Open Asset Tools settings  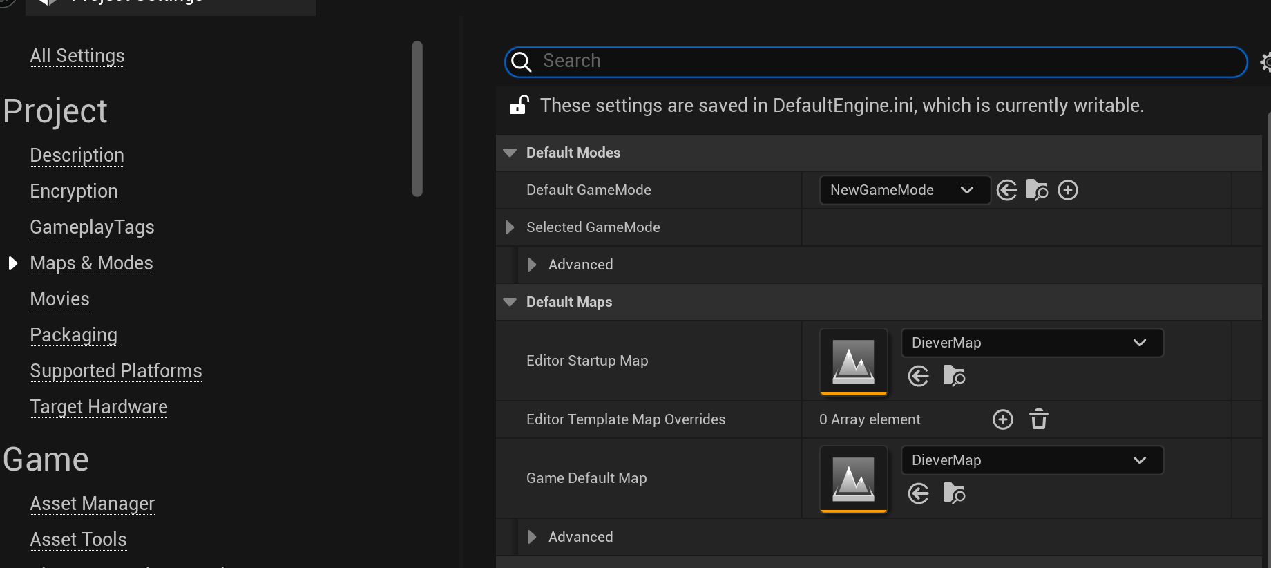point(78,540)
